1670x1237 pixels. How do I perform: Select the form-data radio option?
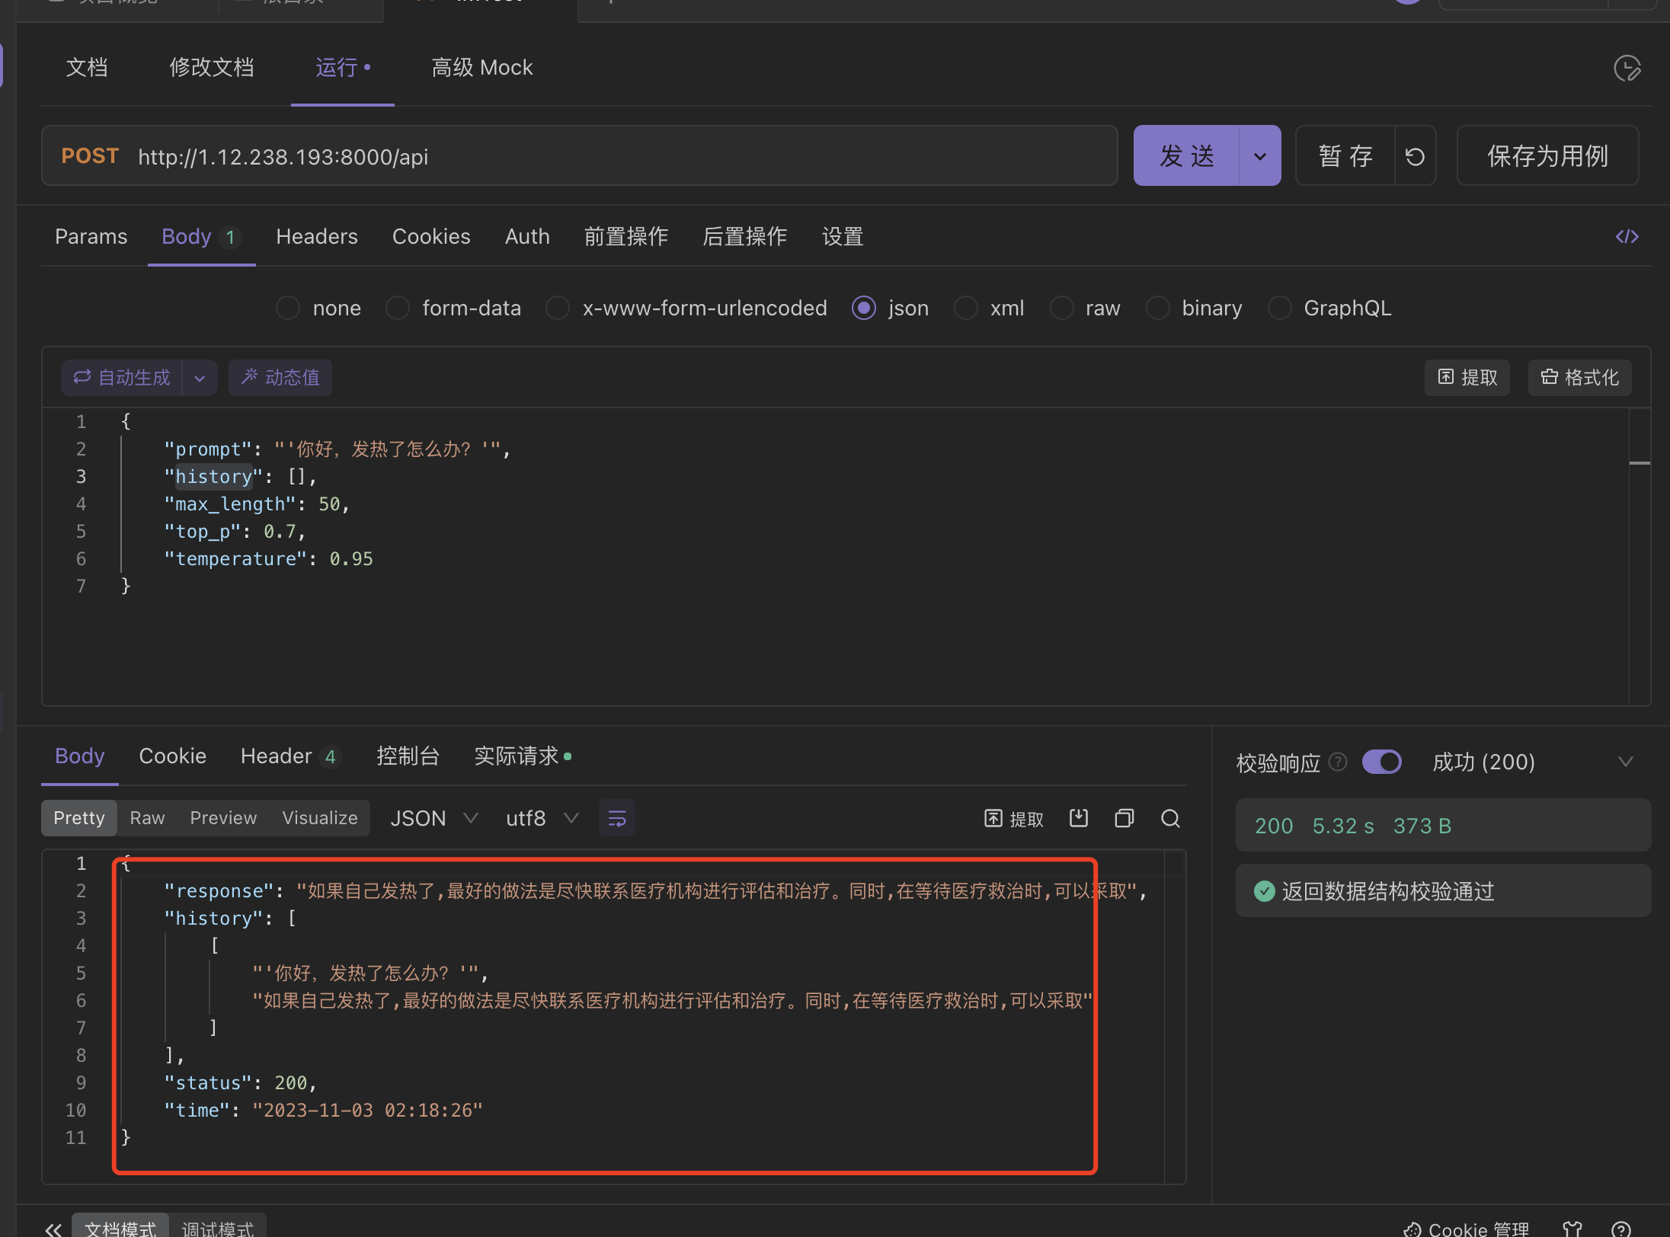click(398, 308)
